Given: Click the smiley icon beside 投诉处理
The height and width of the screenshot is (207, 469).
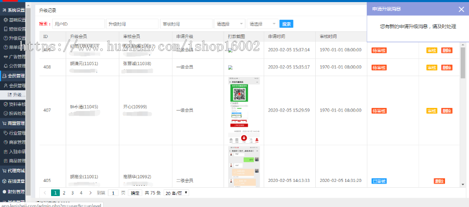Looking at the screenshot, I should click(x=5, y=113).
